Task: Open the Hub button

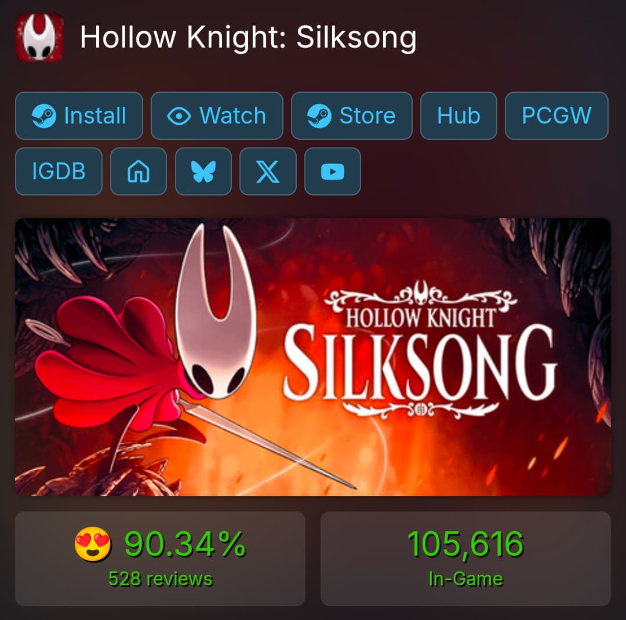Action: coord(458,116)
